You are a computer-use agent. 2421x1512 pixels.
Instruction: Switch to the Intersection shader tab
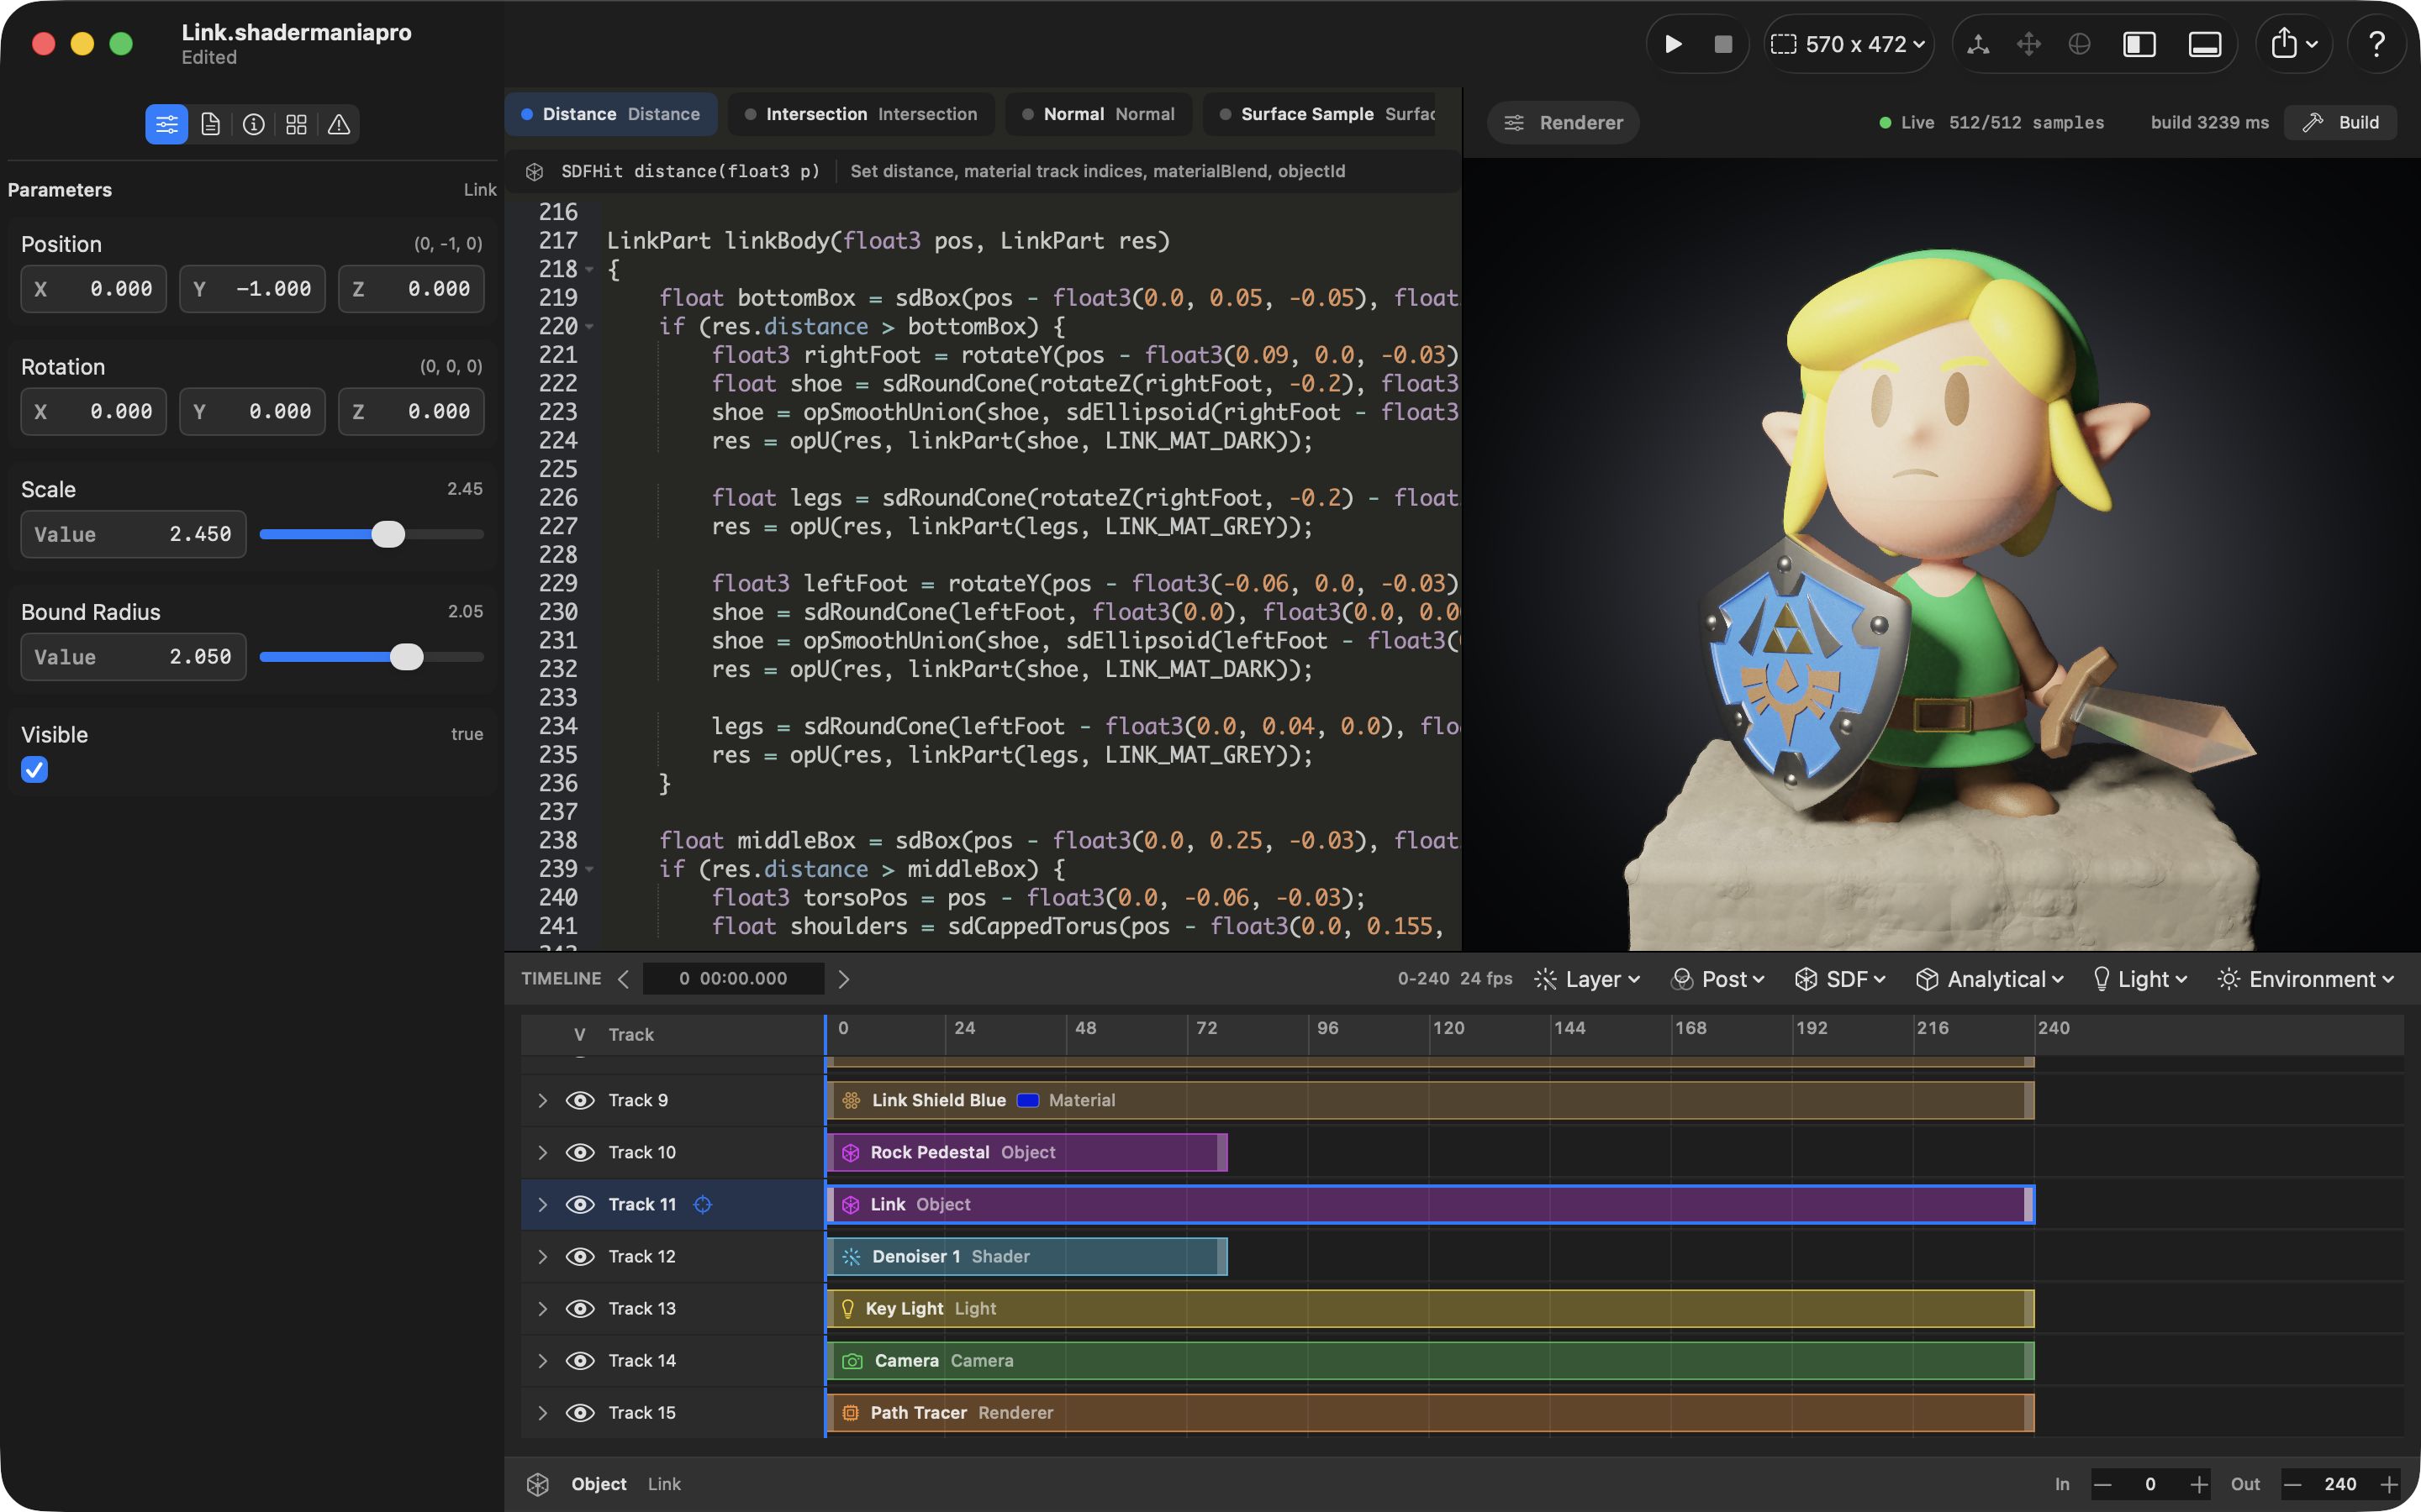pyautogui.click(x=860, y=114)
